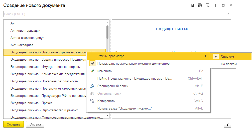
Task: Click the printer icon in title bar
Action: pyautogui.click(x=199, y=5)
